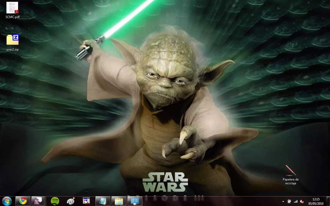The image size is (330, 206).
Task: Open the muted volume speaker icon
Action: tap(302, 201)
